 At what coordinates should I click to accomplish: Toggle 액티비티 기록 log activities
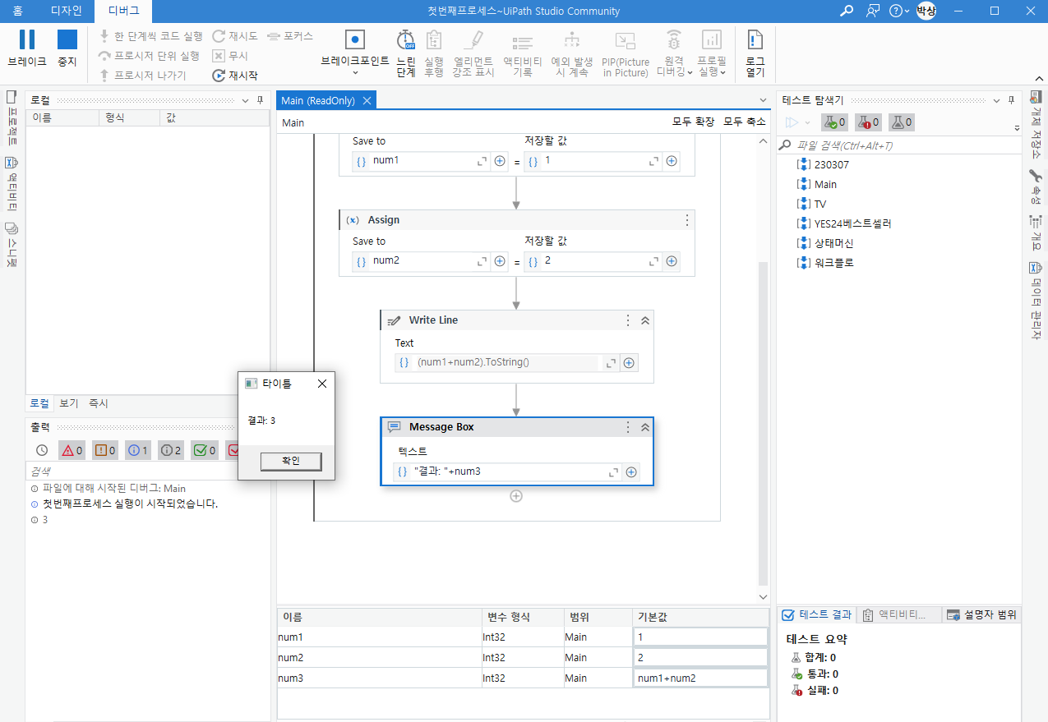coord(522,53)
